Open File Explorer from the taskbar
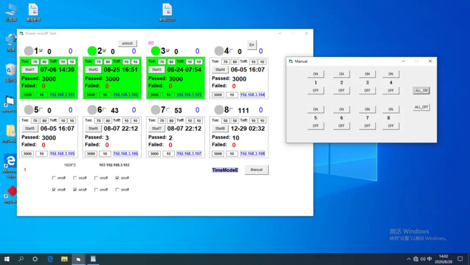The width and height of the screenshot is (470, 265). coord(64,259)
